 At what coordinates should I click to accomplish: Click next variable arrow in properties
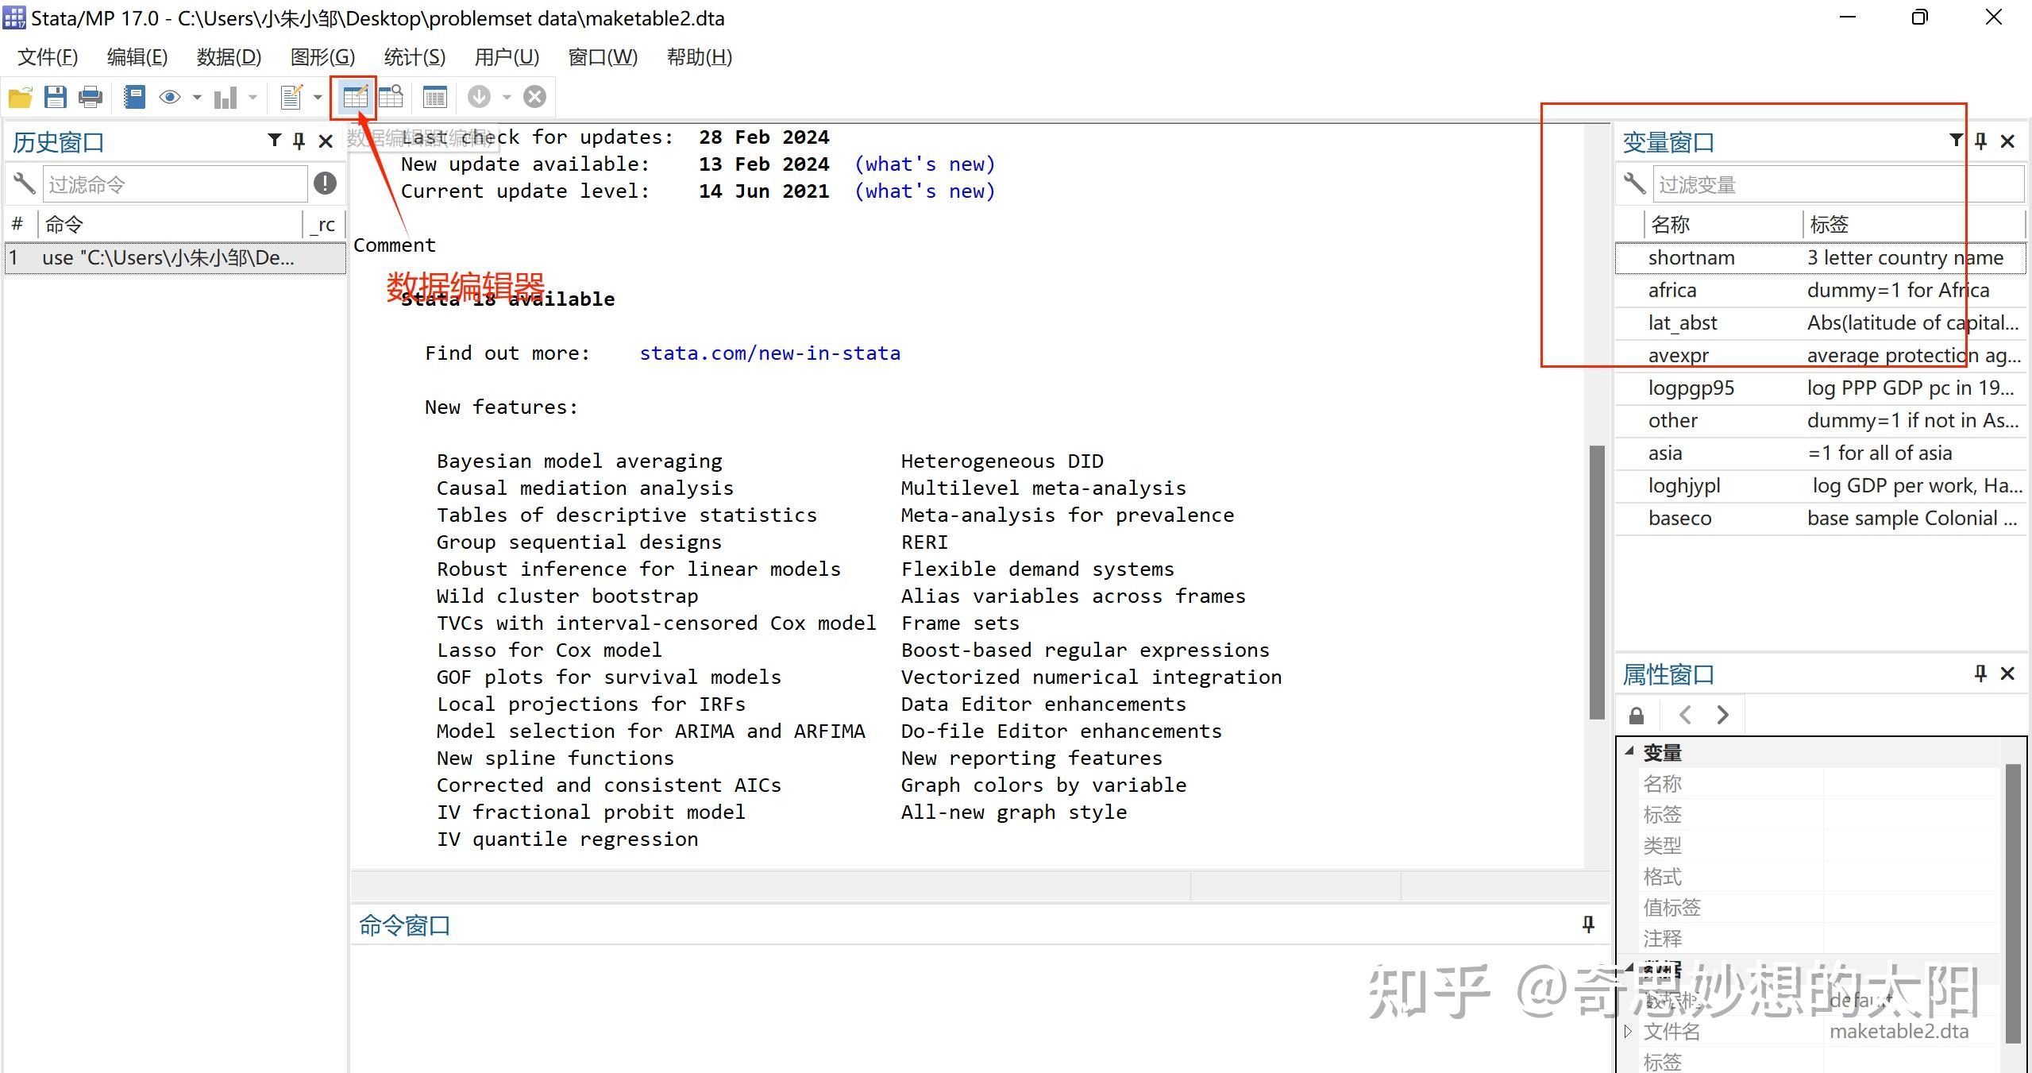click(1722, 715)
